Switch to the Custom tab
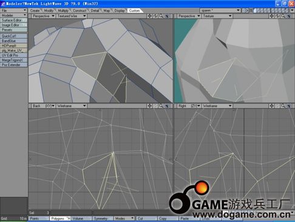Viewport: 295px width, 222px height. coord(135,10)
